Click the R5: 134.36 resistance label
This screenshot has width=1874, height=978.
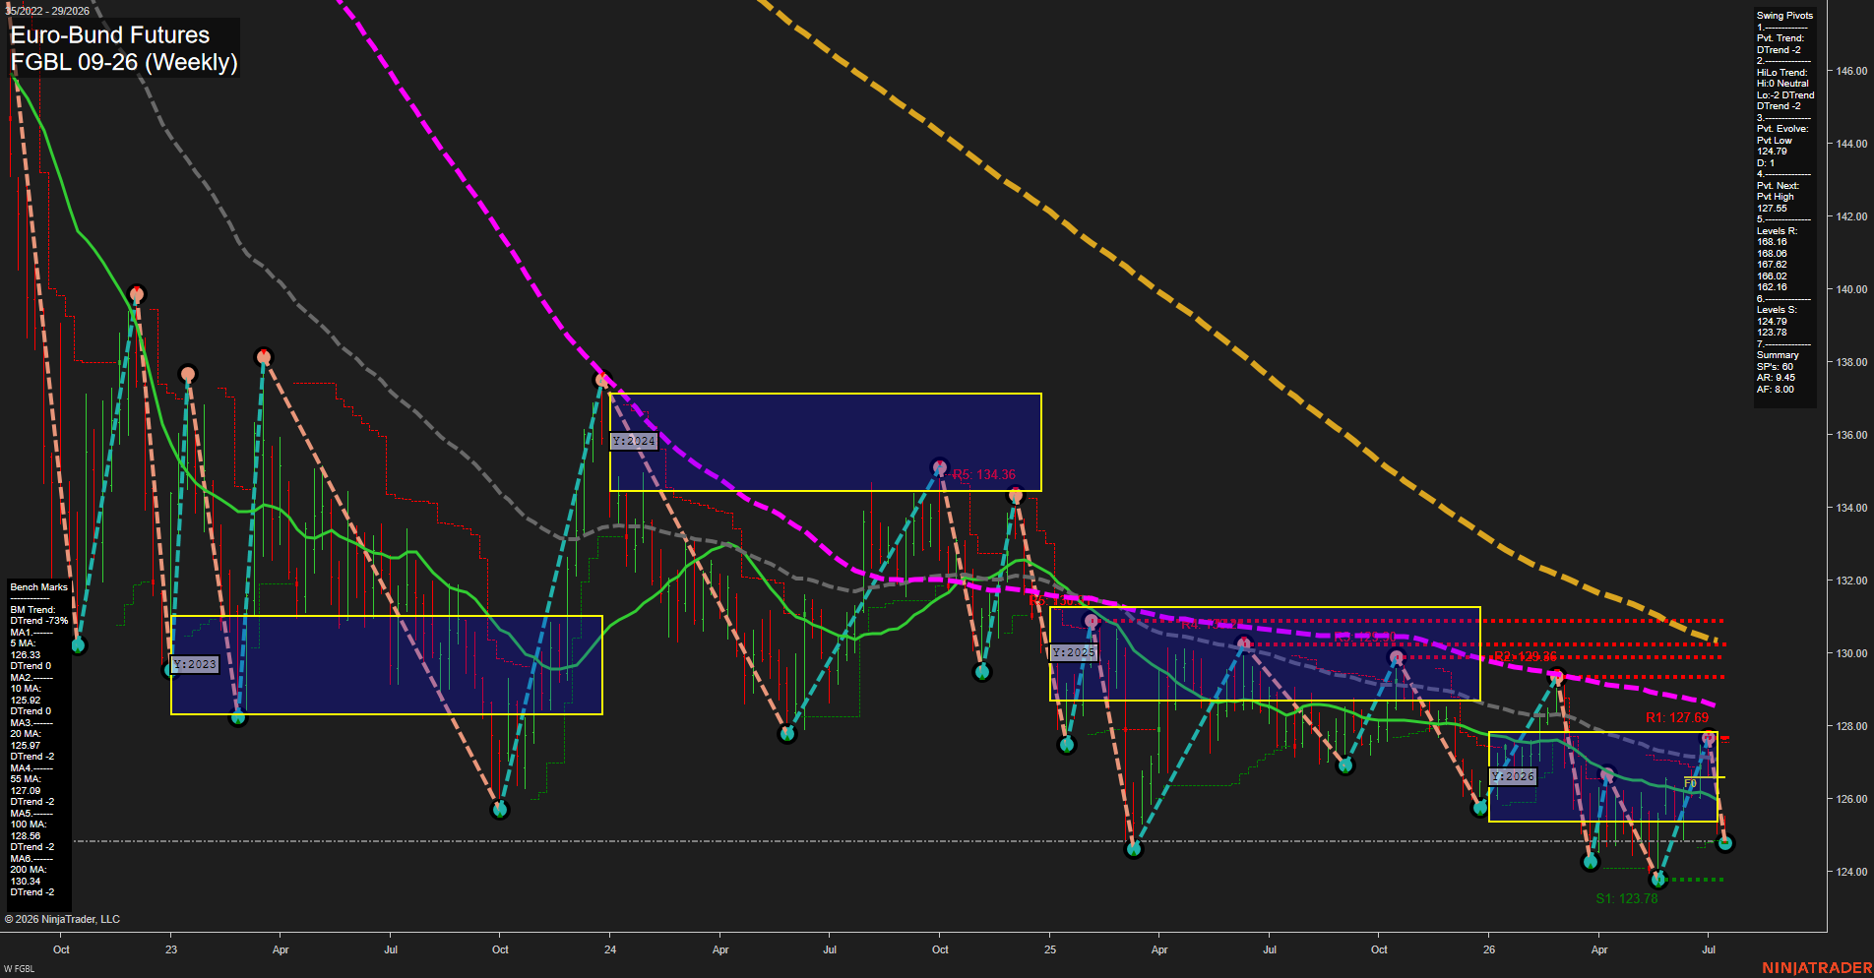tap(984, 475)
